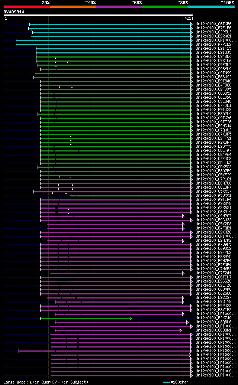This screenshot has height=385, width=238.
Task: Click the arrowhead ending the UniRef100_A9NPG7 bar
Action: tap(183, 216)
